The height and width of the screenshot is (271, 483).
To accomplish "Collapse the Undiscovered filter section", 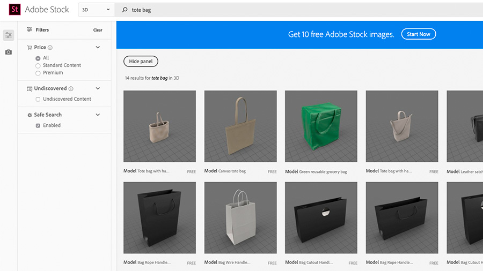I will pyautogui.click(x=98, y=88).
